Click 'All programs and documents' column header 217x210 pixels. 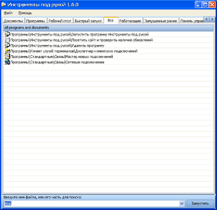tap(108, 28)
